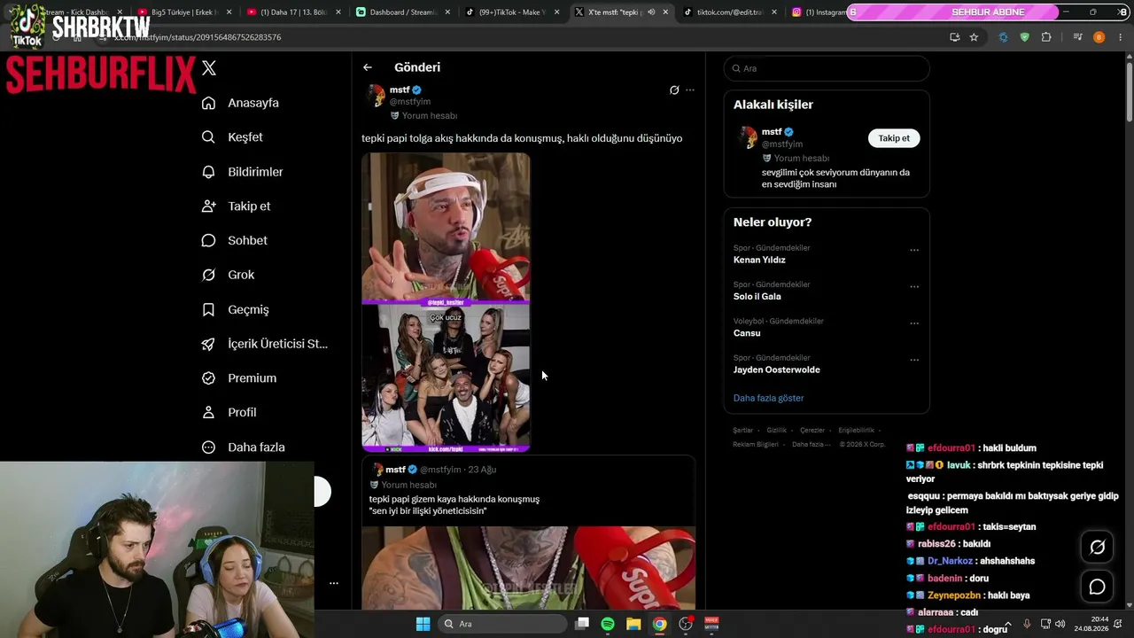
Task: Click the browser address bar URL
Action: tap(198, 37)
